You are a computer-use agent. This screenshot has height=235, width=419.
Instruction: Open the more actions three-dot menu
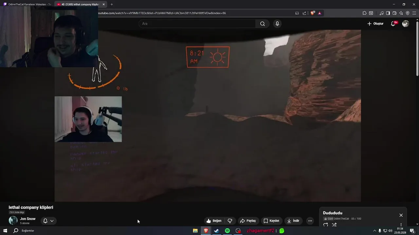pyautogui.click(x=310, y=221)
